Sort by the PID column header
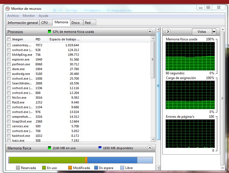 coord(38,39)
